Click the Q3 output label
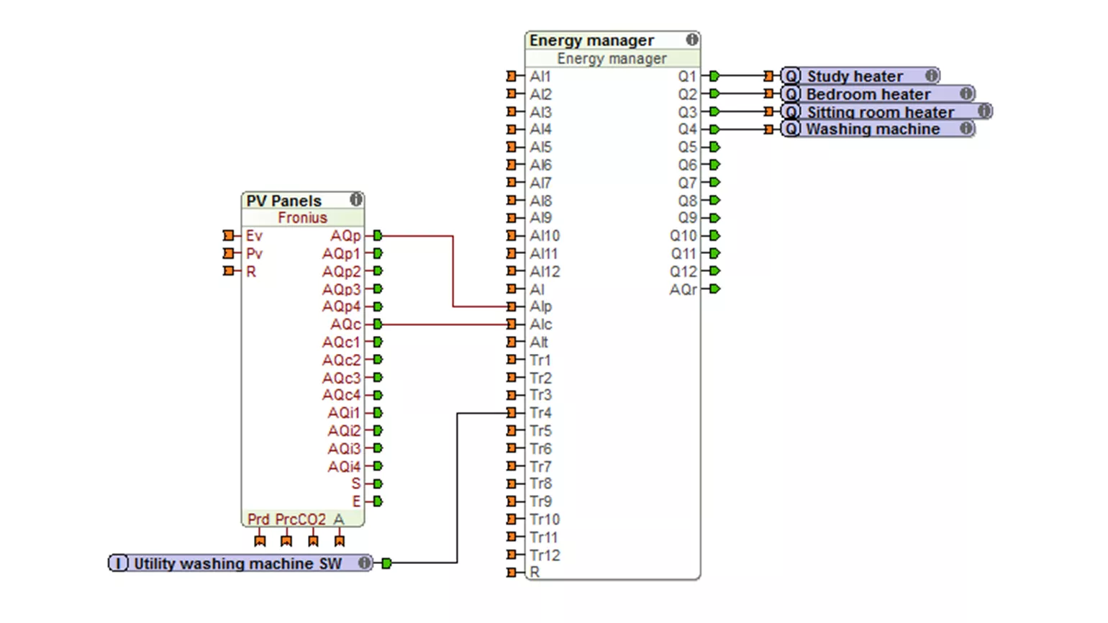 [x=687, y=112]
